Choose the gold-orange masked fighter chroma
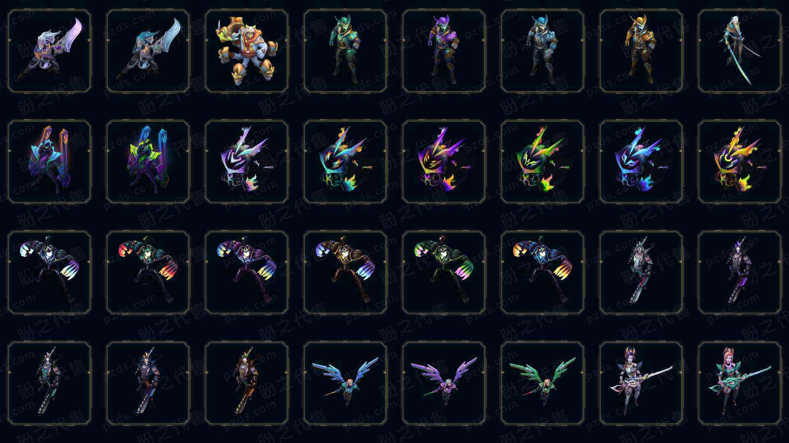Screen dimensions: 789x443 (x=641, y=51)
